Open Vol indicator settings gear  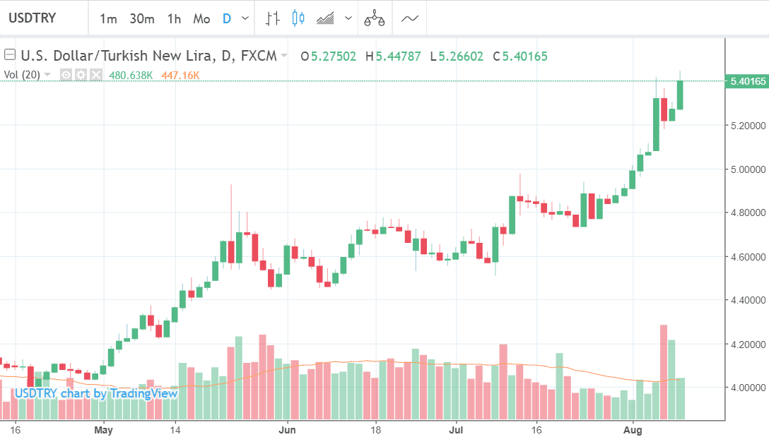81,75
